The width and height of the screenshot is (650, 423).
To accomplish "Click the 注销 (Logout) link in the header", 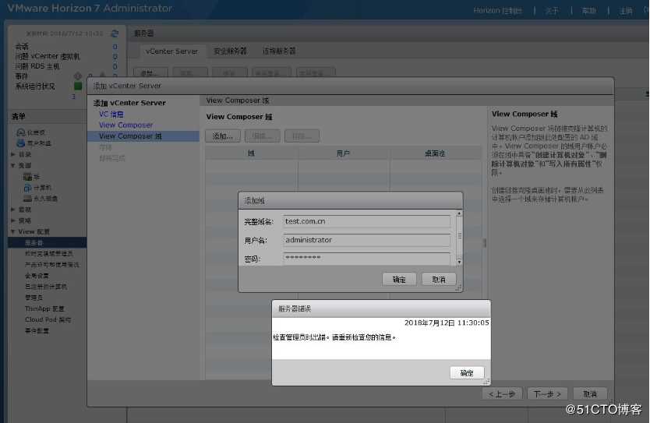I will (626, 11).
